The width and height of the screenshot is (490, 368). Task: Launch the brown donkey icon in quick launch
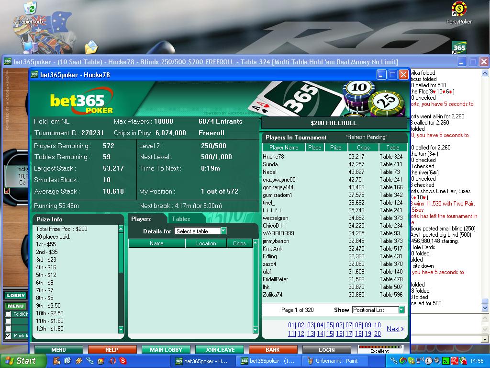57,361
